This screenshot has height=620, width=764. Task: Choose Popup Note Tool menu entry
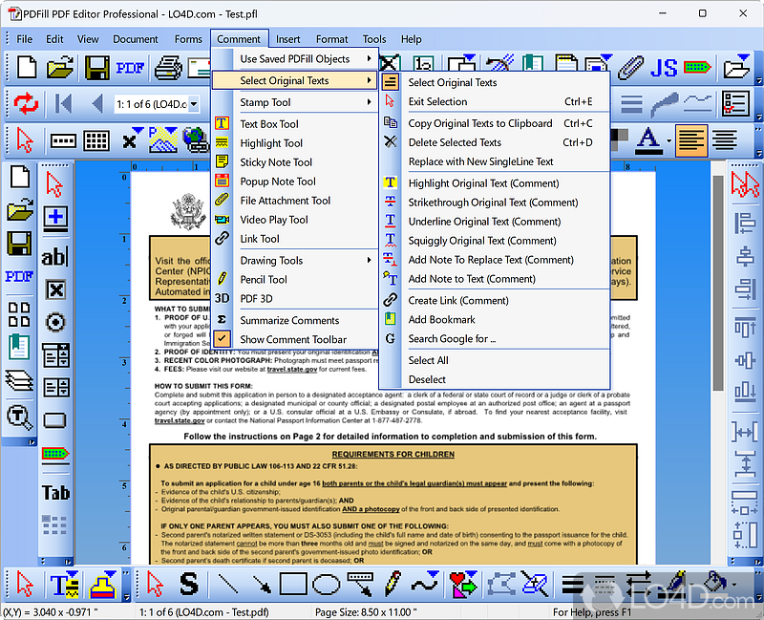[294, 182]
